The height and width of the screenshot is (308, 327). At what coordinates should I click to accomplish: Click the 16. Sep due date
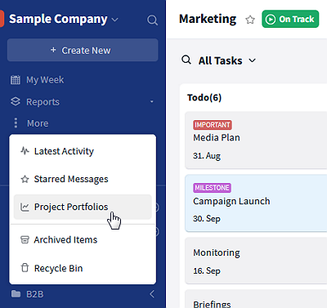(x=207, y=270)
